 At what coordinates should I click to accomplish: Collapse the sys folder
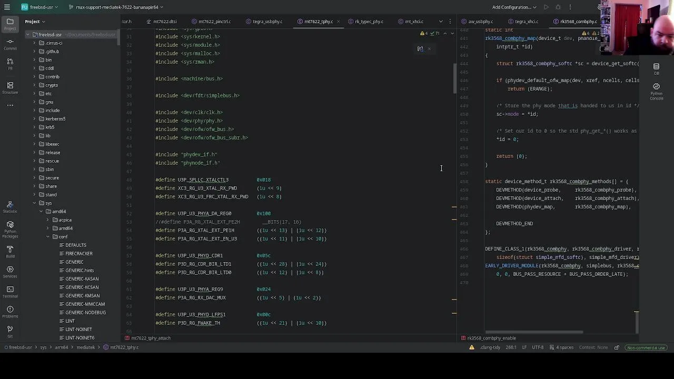pyautogui.click(x=34, y=203)
